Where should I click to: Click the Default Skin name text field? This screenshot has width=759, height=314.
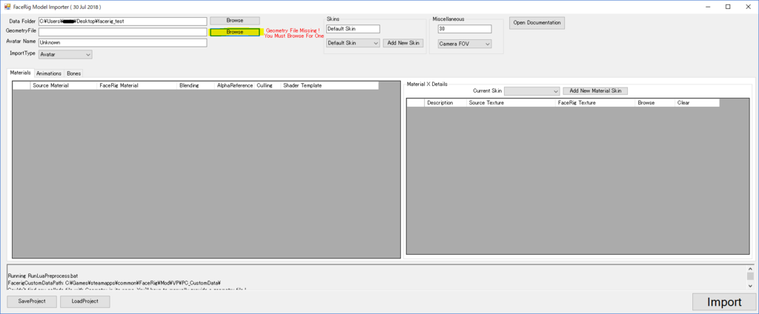tap(353, 29)
